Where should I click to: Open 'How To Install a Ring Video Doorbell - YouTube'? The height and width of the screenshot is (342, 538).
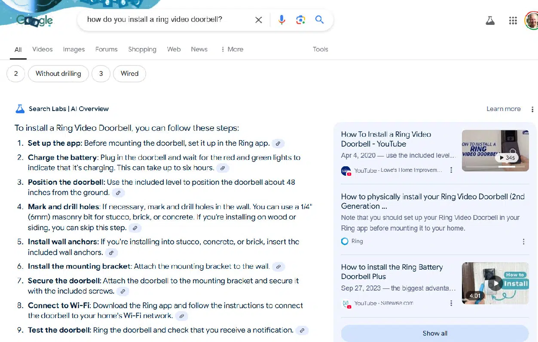pos(386,139)
